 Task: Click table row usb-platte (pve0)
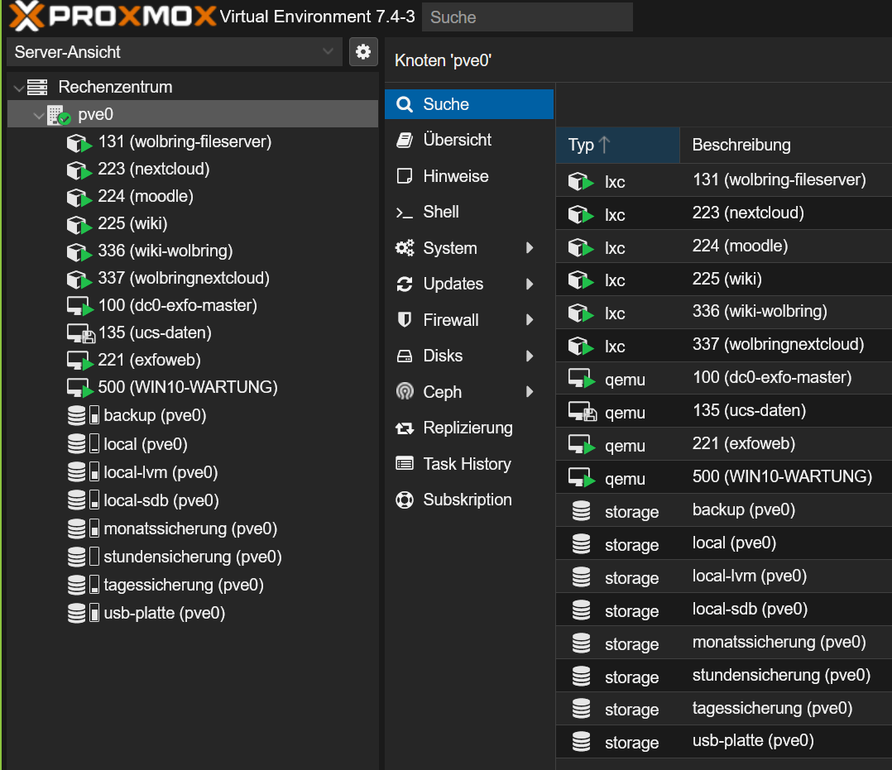point(723,741)
